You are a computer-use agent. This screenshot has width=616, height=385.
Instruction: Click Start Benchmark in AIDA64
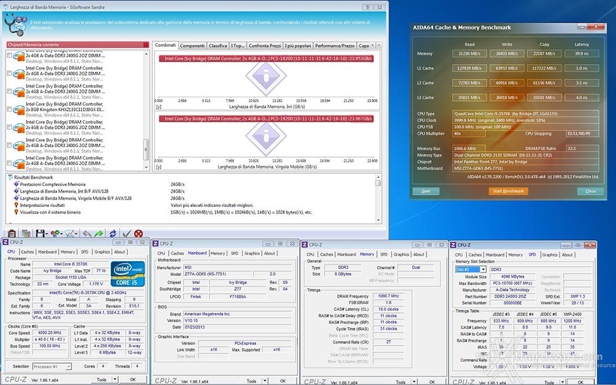pyautogui.click(x=508, y=191)
